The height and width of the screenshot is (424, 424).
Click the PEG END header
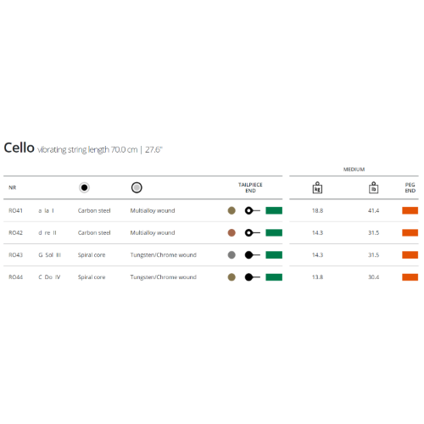click(410, 187)
